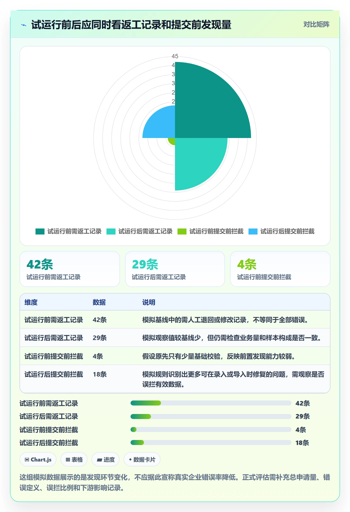Click the 说明 column header
The width and height of the screenshot is (350, 512).
pos(149,302)
